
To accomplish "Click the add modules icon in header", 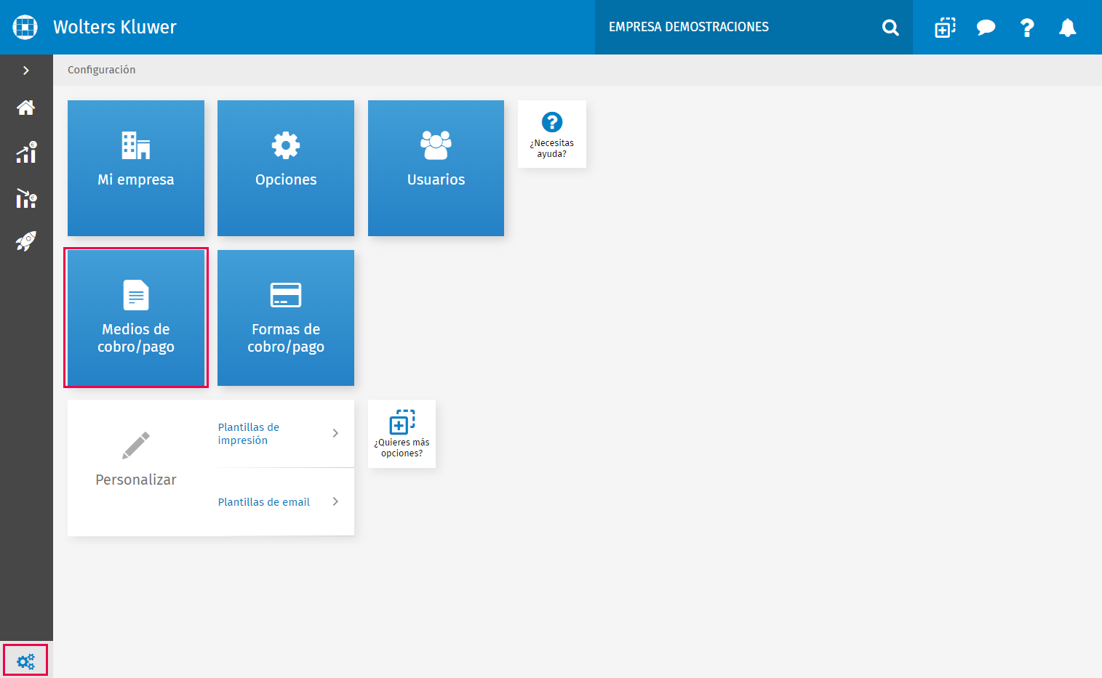I will tap(945, 28).
